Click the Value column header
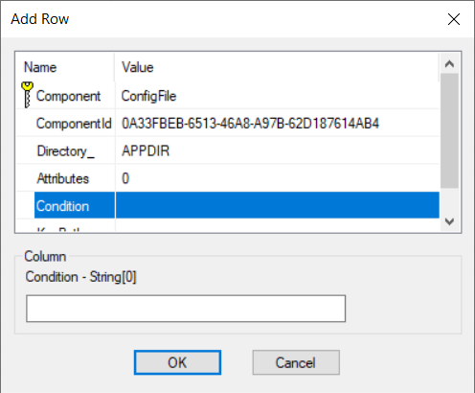Viewport: 475px width, 393px height. pos(277,67)
